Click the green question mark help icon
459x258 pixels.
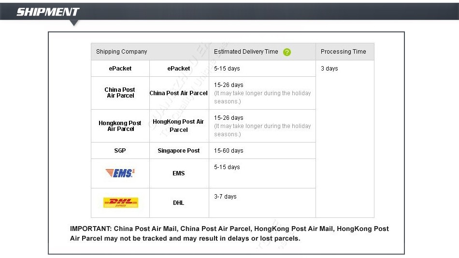[287, 52]
